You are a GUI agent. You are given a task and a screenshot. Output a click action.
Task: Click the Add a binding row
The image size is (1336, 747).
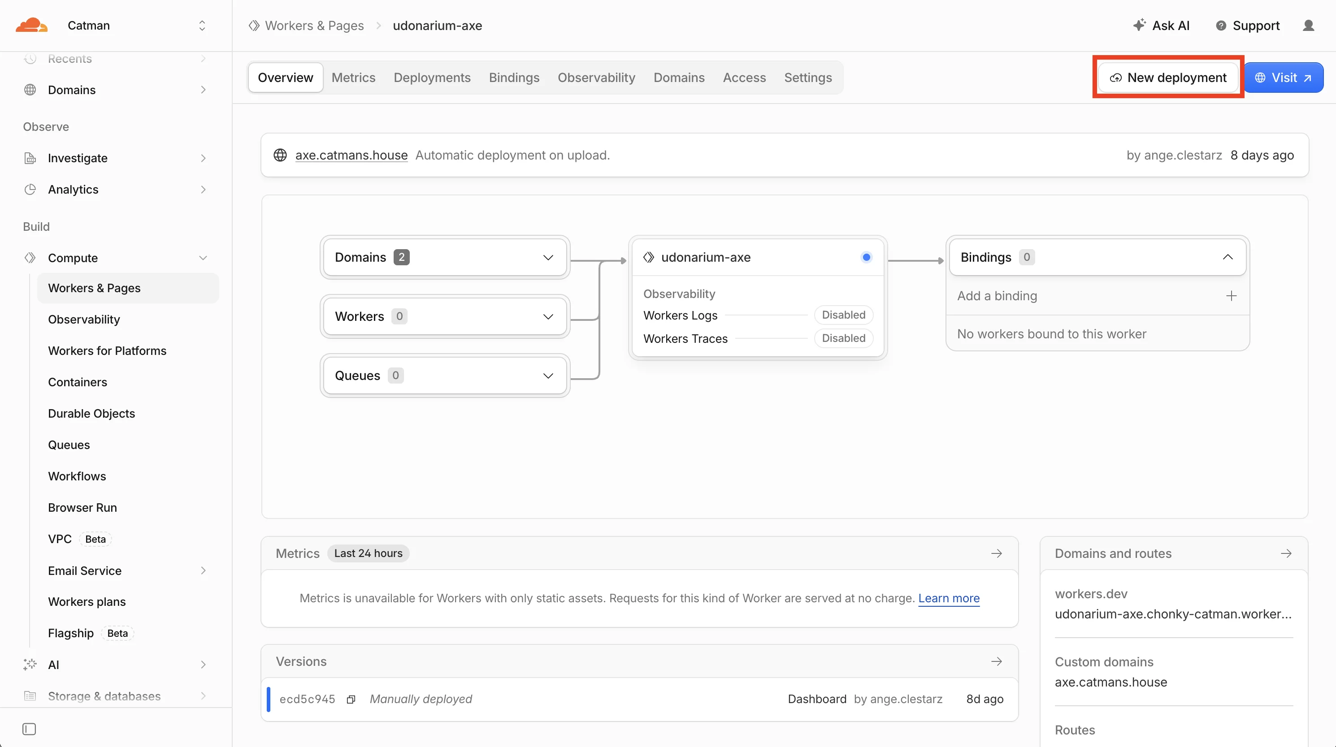(x=1097, y=295)
